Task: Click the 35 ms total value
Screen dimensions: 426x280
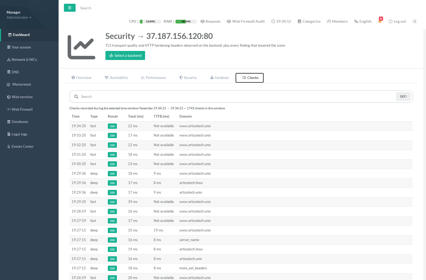Action: click(133, 230)
